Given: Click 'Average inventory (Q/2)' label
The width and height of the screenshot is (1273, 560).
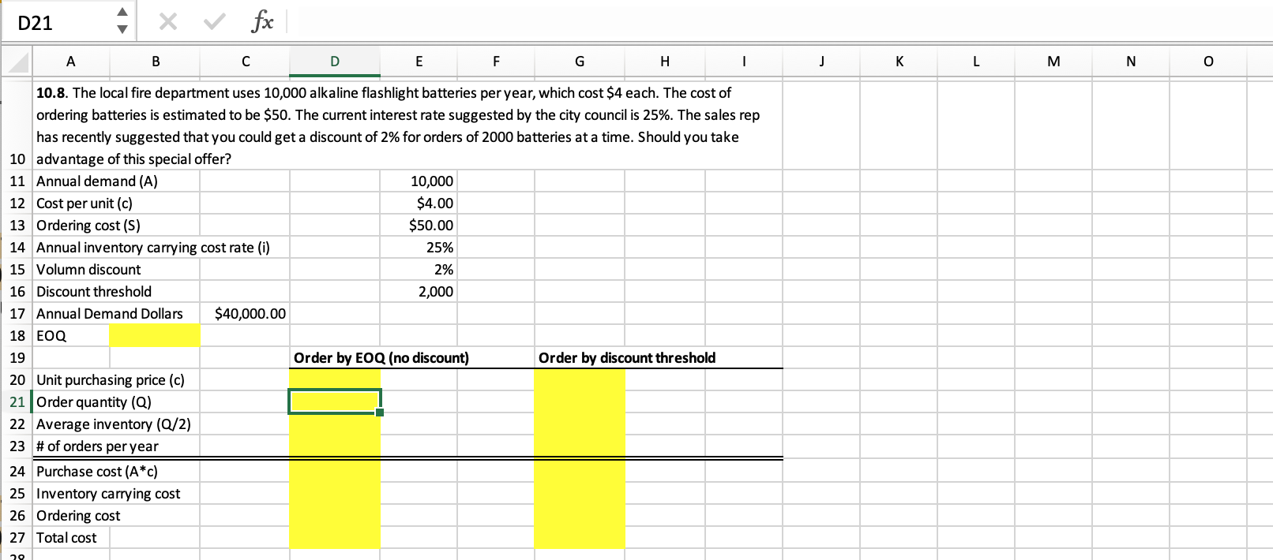Looking at the screenshot, I should click(114, 424).
